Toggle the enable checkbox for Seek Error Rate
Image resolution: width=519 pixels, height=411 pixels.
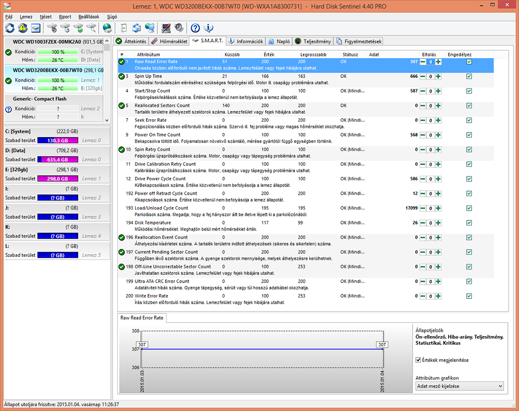(469, 120)
